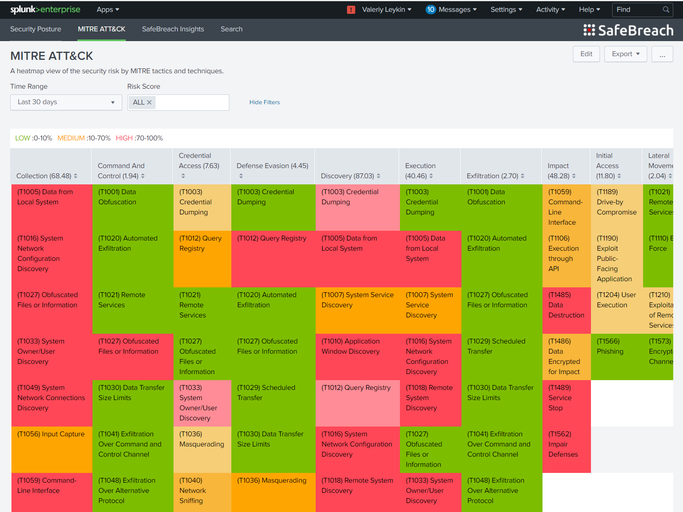Click the SafeBreach logo

click(628, 30)
